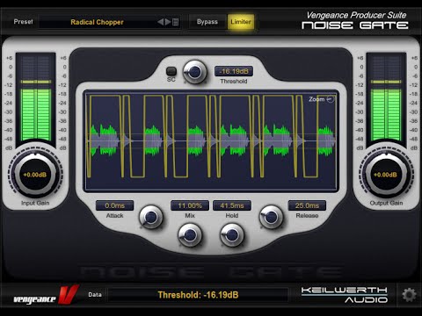This screenshot has width=422, height=316.
Task: Select the -16.19dB Threshold value field
Action: click(234, 71)
